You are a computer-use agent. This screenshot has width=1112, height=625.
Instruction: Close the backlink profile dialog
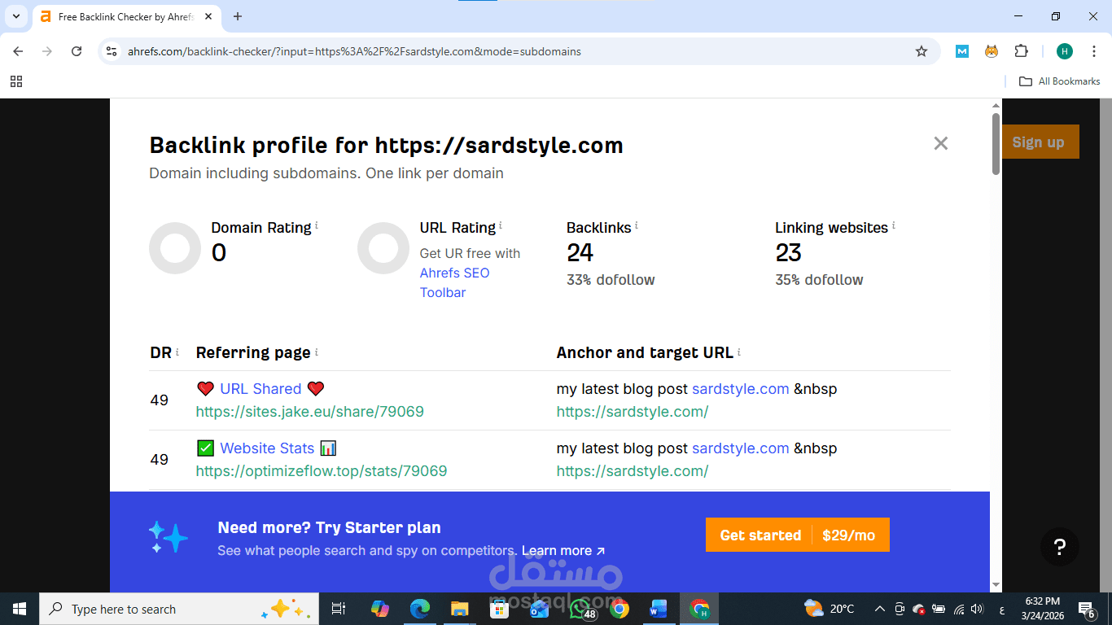click(x=941, y=143)
